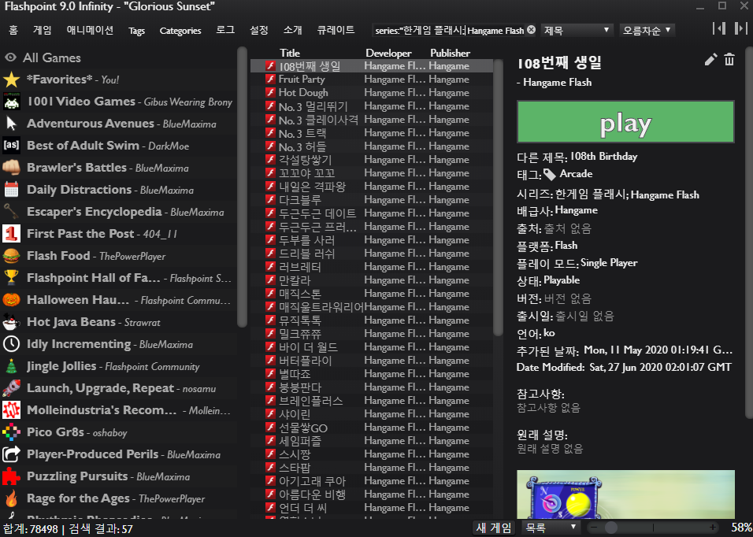This screenshot has height=537, width=753.
Task: Click the First Past the Post icon
Action: [12, 234]
